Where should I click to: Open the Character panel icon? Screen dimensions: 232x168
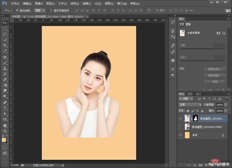point(173,69)
